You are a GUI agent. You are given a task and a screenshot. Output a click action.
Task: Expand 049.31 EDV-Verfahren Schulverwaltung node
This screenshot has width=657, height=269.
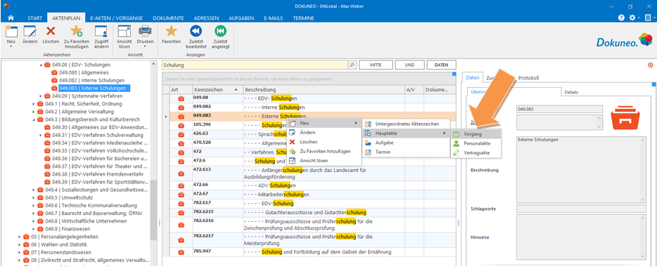tap(41, 135)
